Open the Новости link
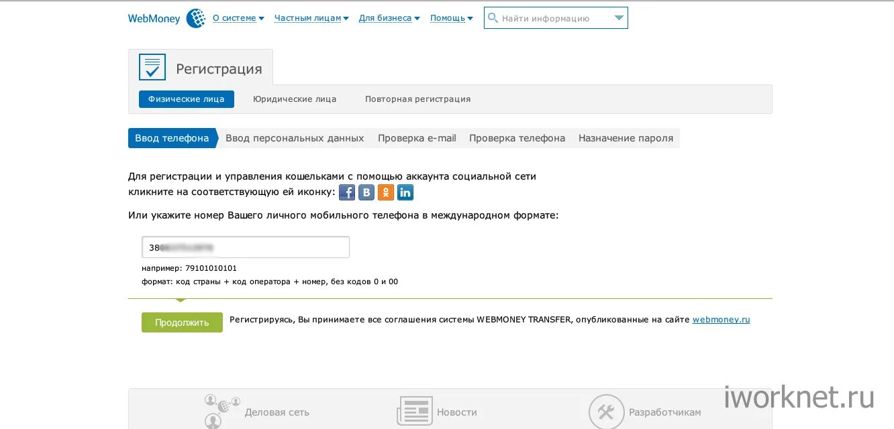Screen dimensions: 894x429 457,412
